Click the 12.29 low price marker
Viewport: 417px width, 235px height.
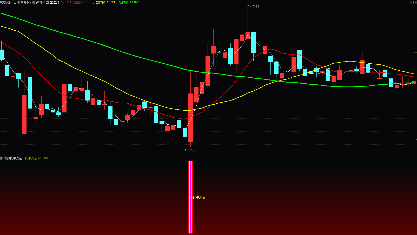(x=192, y=150)
